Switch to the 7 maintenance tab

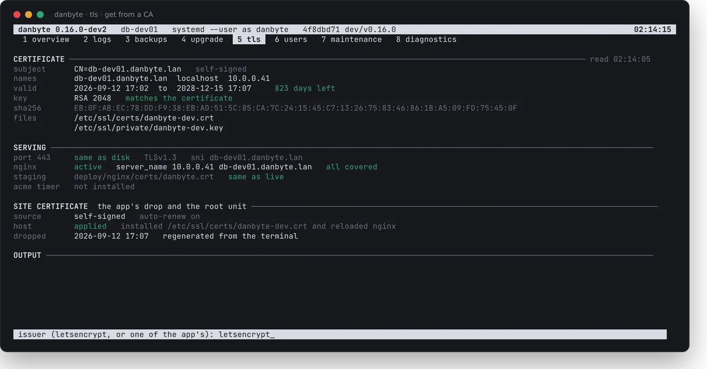352,39
